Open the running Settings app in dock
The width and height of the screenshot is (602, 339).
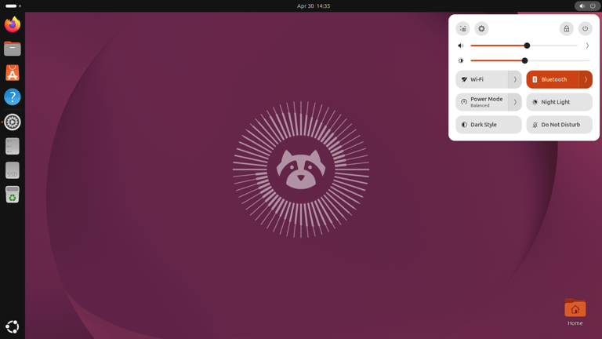13,122
